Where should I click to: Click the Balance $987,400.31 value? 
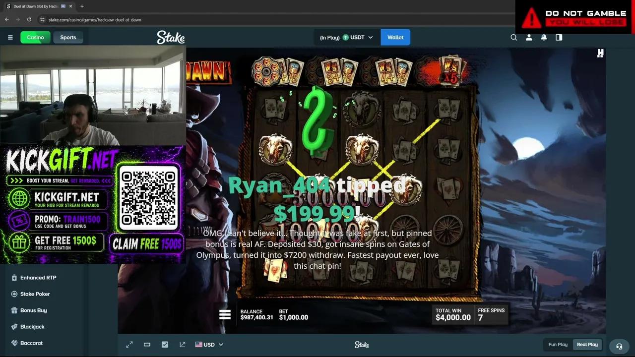click(256, 317)
